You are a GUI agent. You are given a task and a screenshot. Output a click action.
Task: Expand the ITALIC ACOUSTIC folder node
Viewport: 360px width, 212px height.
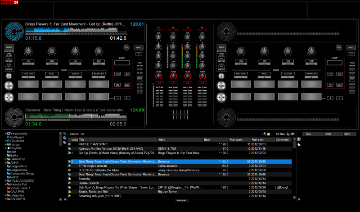[6, 181]
